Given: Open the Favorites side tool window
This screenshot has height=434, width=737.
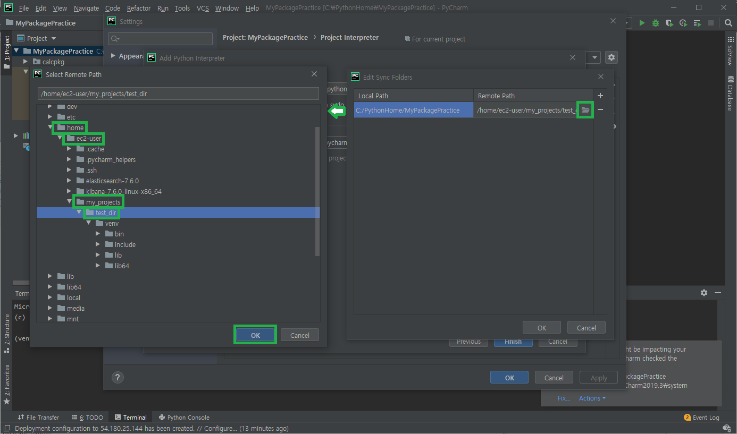Looking at the screenshot, I should tap(7, 385).
